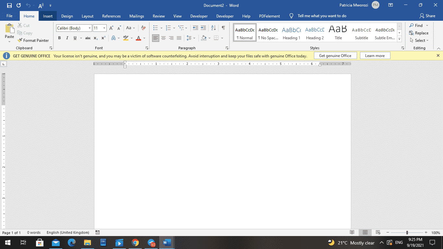Click the English (United Kingdom) language indicator
The image size is (443, 249).
click(68, 232)
